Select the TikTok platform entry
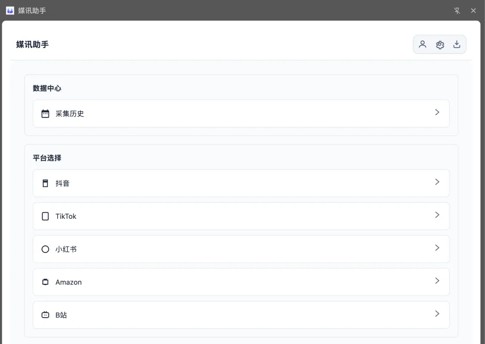 (x=241, y=216)
